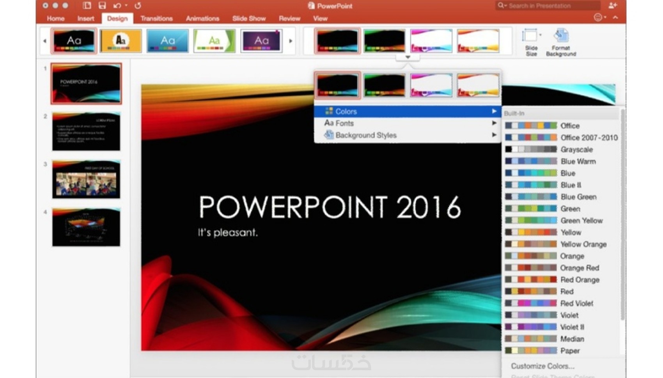This screenshot has height=378, width=663.
Task: Select the Colors menu icon
Action: (329, 111)
